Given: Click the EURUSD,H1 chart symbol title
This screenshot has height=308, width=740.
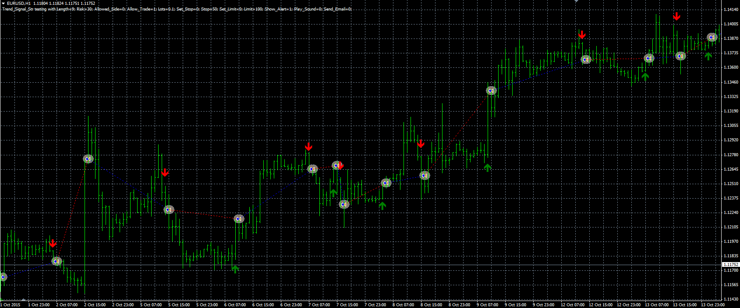Looking at the screenshot, I should [19, 3].
